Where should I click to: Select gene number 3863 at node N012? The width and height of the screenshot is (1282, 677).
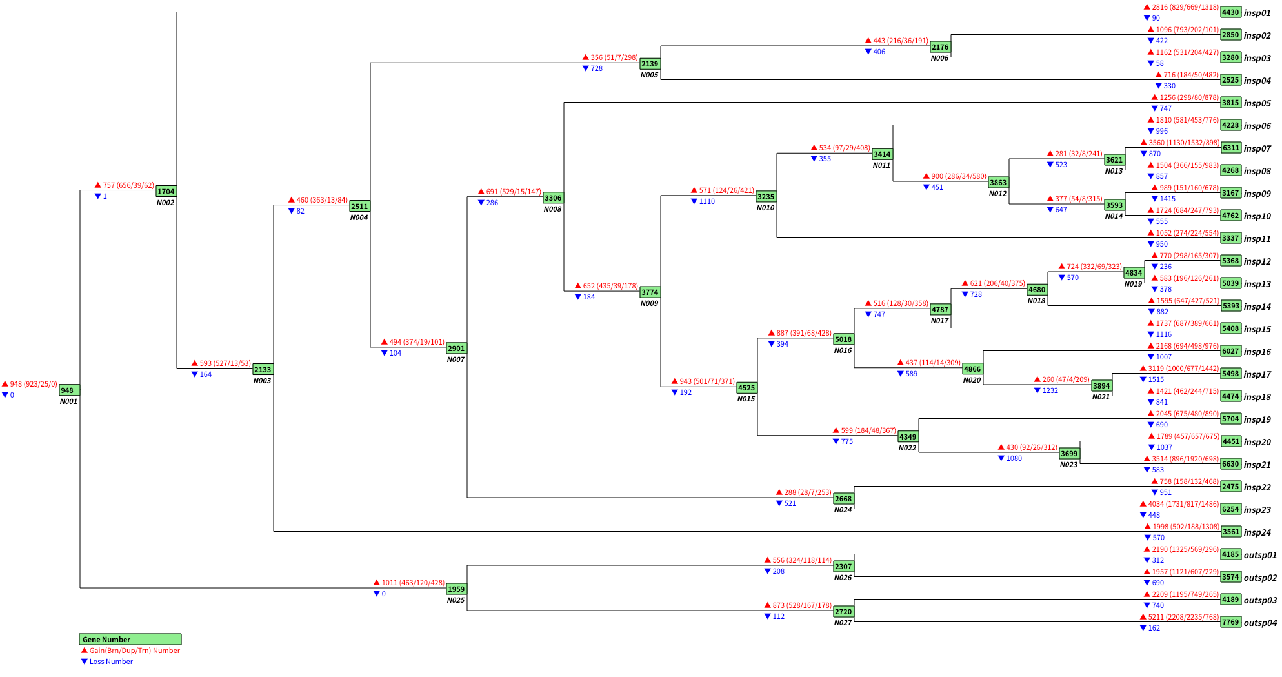click(x=998, y=182)
